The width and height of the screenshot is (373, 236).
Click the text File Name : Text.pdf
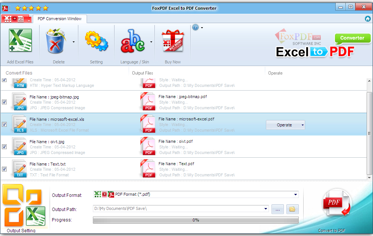pyautogui.click(x=176, y=164)
